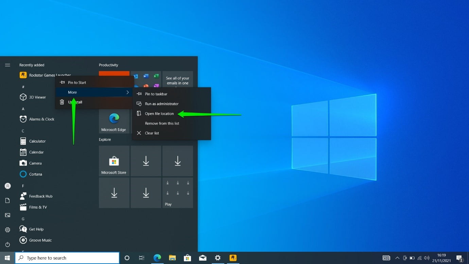
Task: Launch Calculator from the Start menu
Action: point(37,141)
